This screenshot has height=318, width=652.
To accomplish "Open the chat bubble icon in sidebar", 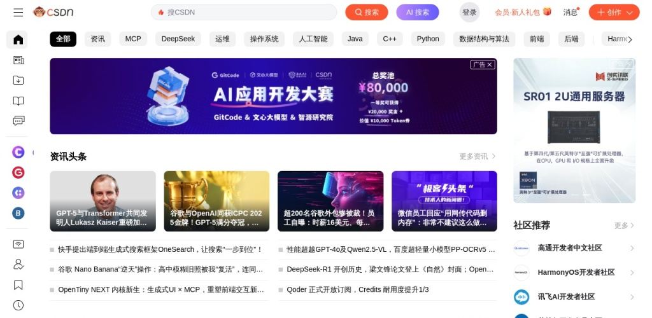I will point(18,121).
